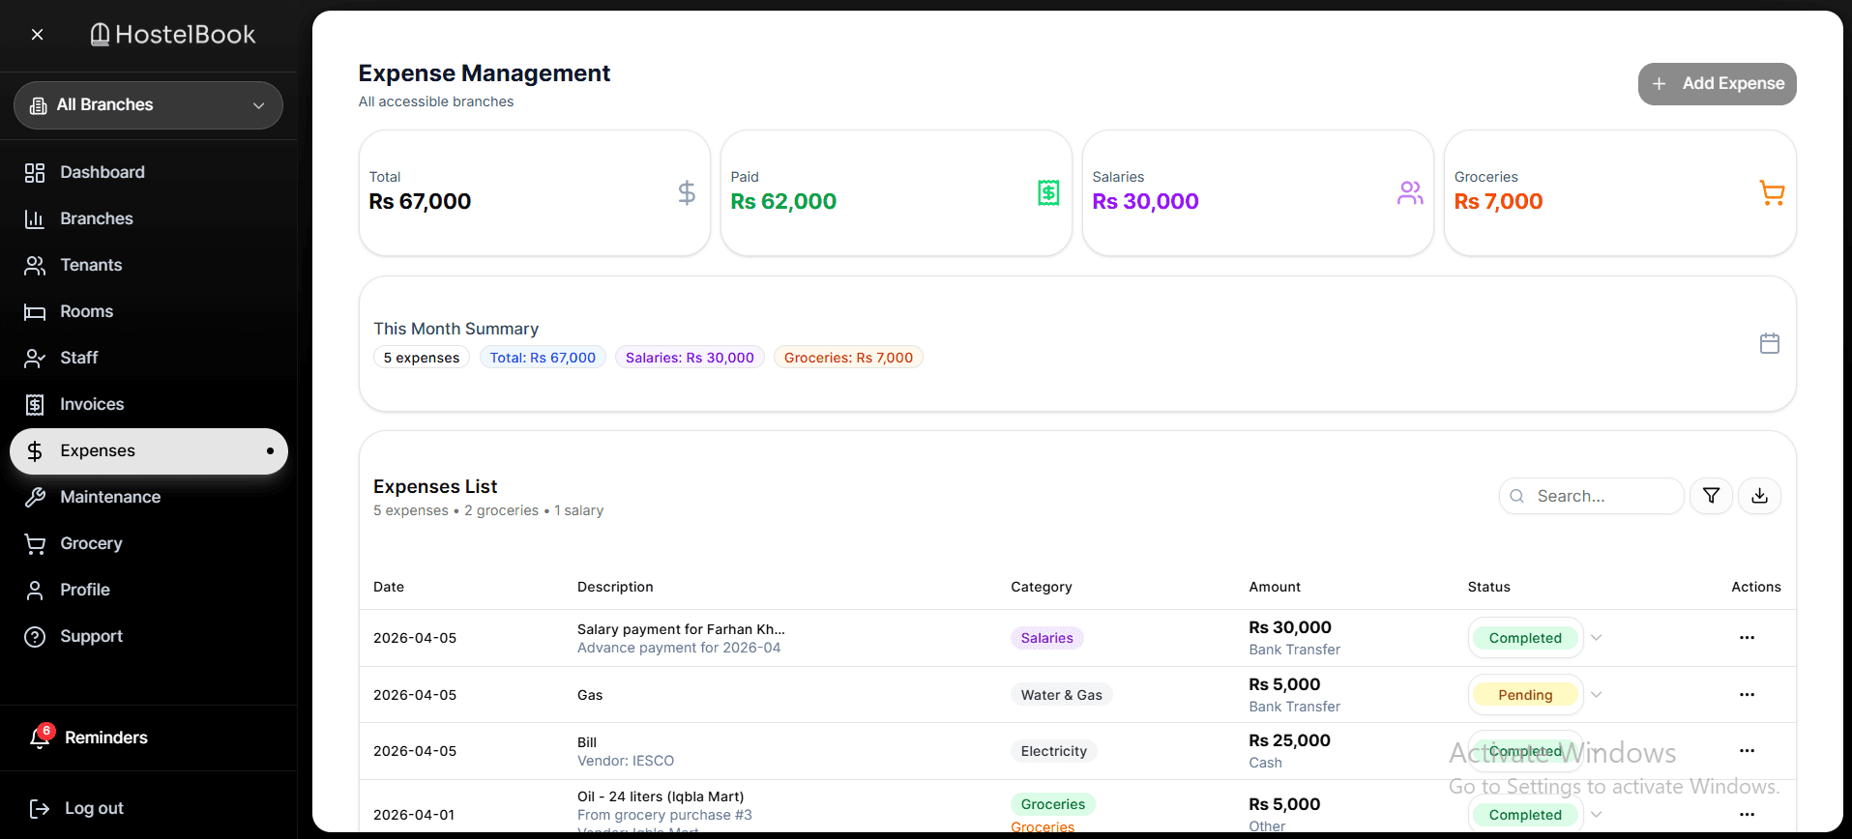Click people icon on Salaries card
The image size is (1852, 839).
point(1410,193)
